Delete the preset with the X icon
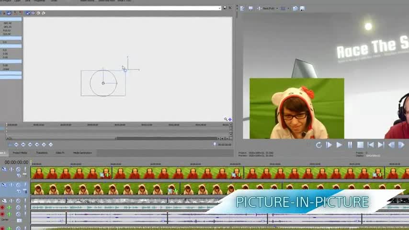Image resolution: width=409 pixels, height=230 pixels. coord(230,8)
